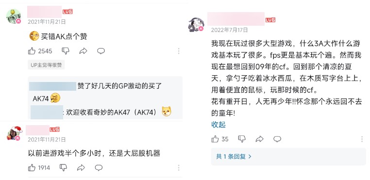This screenshot has height=180, width=370.
Task: Dislike the 2022年7月17日 comment
Action: point(242,139)
